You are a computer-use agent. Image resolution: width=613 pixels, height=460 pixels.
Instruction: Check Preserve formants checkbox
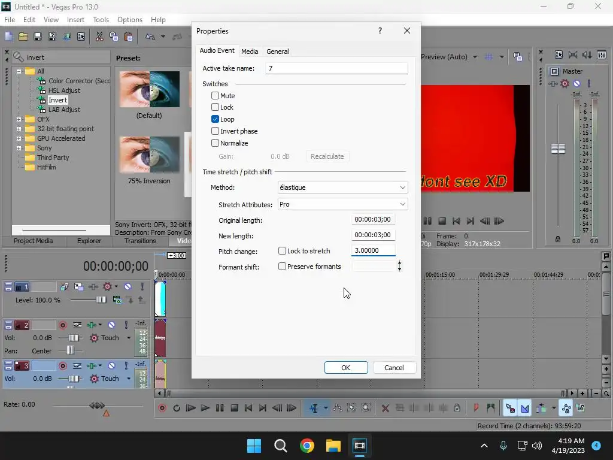coord(282,267)
